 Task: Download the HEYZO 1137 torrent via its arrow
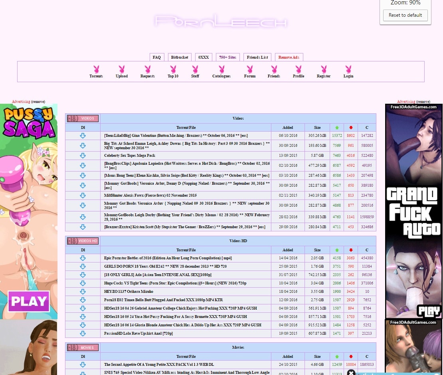tap(83, 291)
